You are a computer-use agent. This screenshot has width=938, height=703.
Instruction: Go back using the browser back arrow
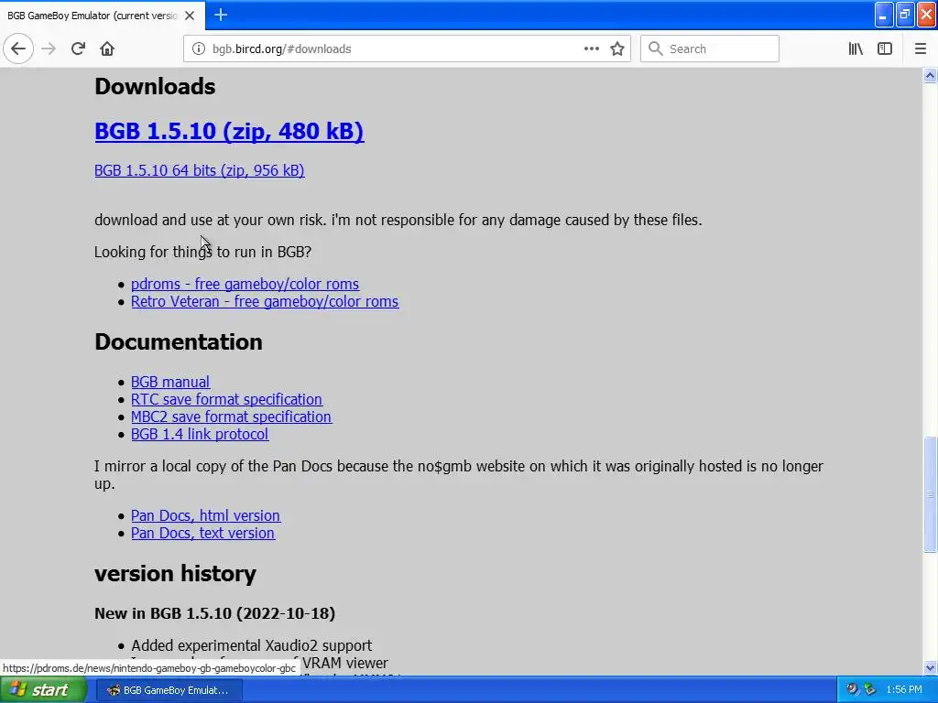[18, 49]
